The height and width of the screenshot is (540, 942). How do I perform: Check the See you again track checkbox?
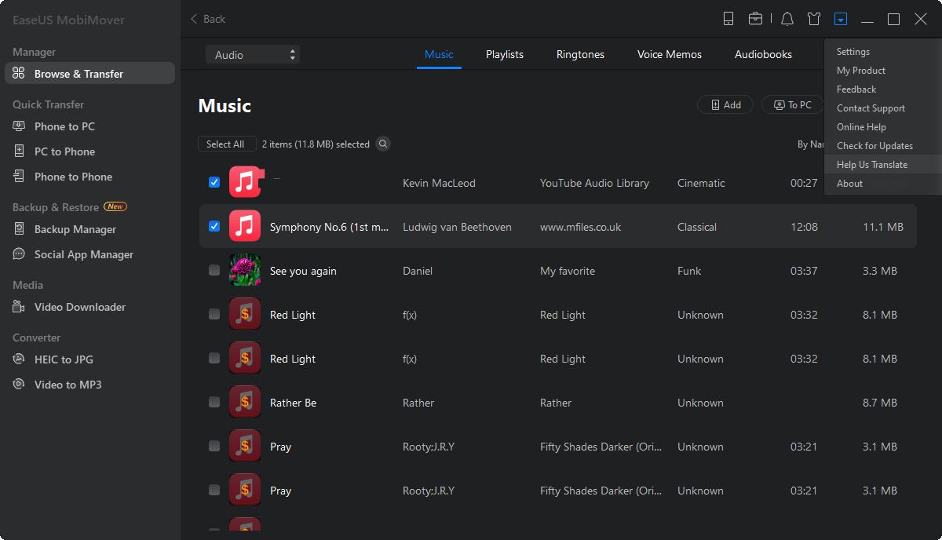214,270
